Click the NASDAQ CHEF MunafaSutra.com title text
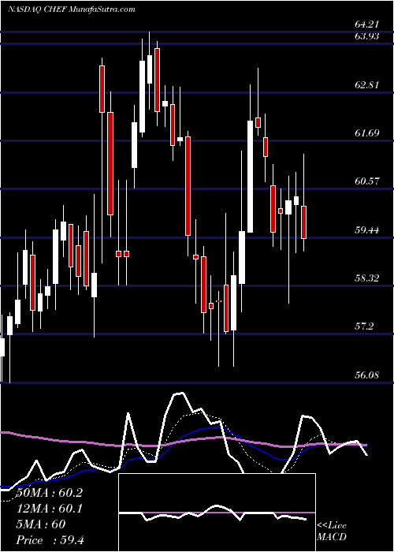394x552 pixels. click(x=72, y=9)
